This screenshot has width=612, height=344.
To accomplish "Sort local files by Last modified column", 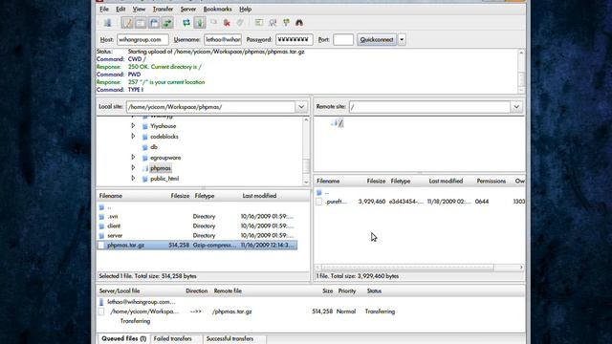I will (259, 196).
